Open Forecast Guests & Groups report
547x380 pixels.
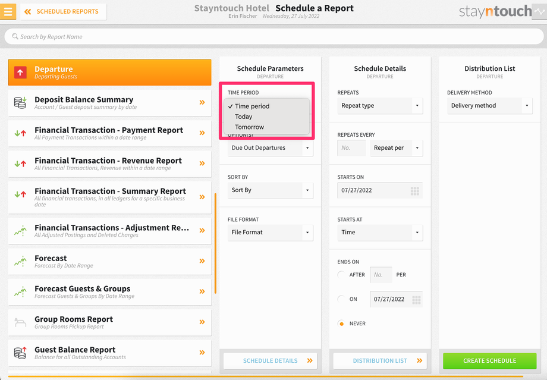point(109,292)
